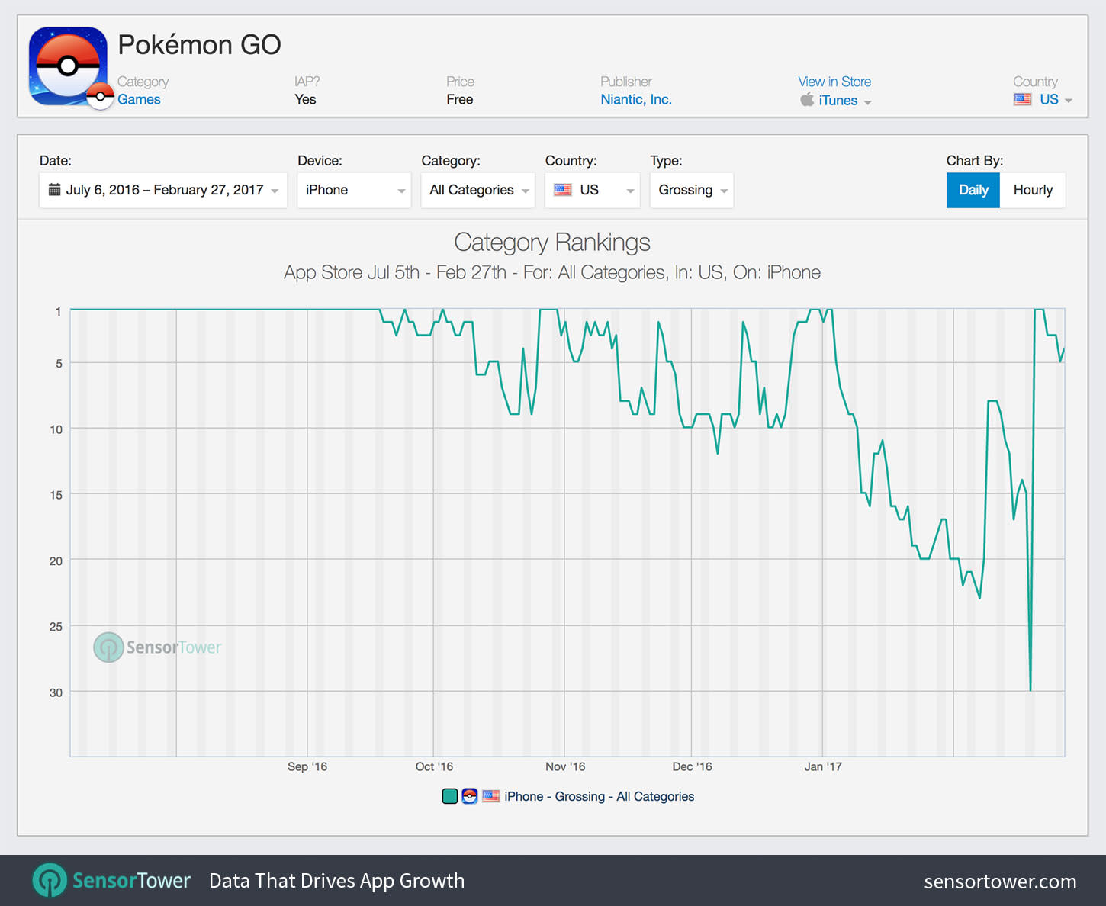Click the SensorTower logo in the footer
The image size is (1106, 906).
pyautogui.click(x=49, y=880)
